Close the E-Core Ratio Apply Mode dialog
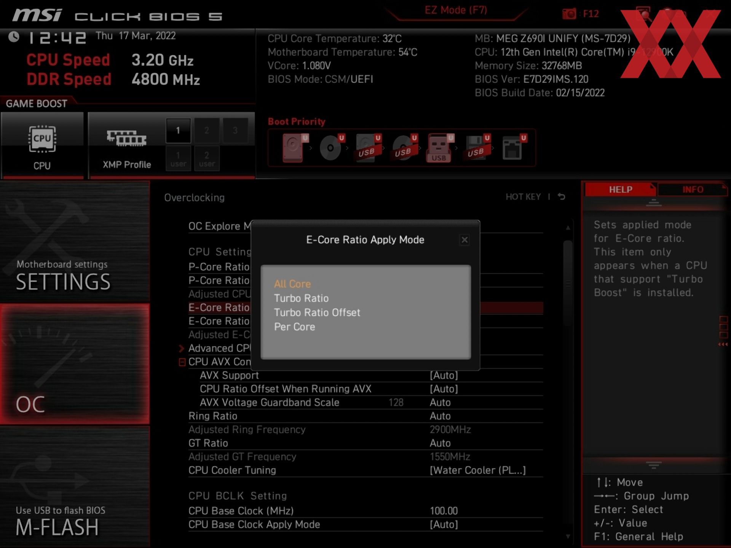Screen dimensions: 731x548 click(x=464, y=240)
